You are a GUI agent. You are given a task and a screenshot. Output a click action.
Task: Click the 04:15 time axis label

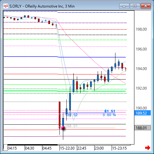click(12, 148)
